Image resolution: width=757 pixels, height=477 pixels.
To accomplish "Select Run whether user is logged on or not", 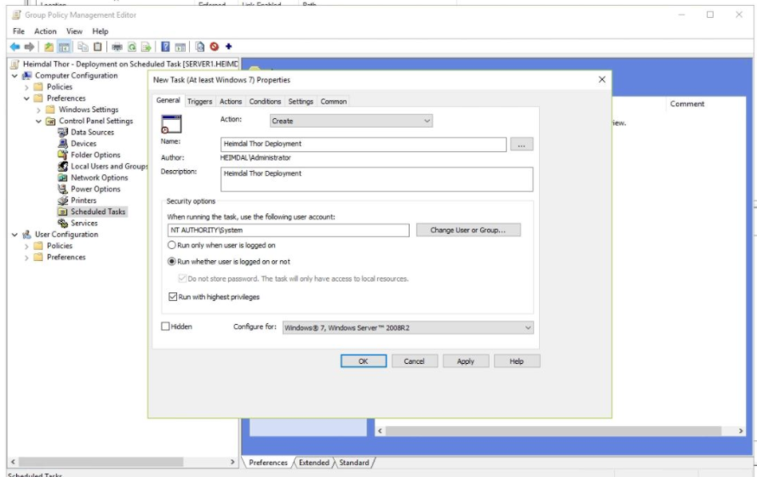I will [x=171, y=261].
